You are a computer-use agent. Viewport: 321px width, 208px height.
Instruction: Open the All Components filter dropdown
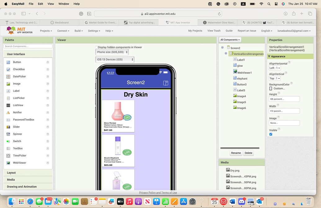pyautogui.click(x=230, y=40)
